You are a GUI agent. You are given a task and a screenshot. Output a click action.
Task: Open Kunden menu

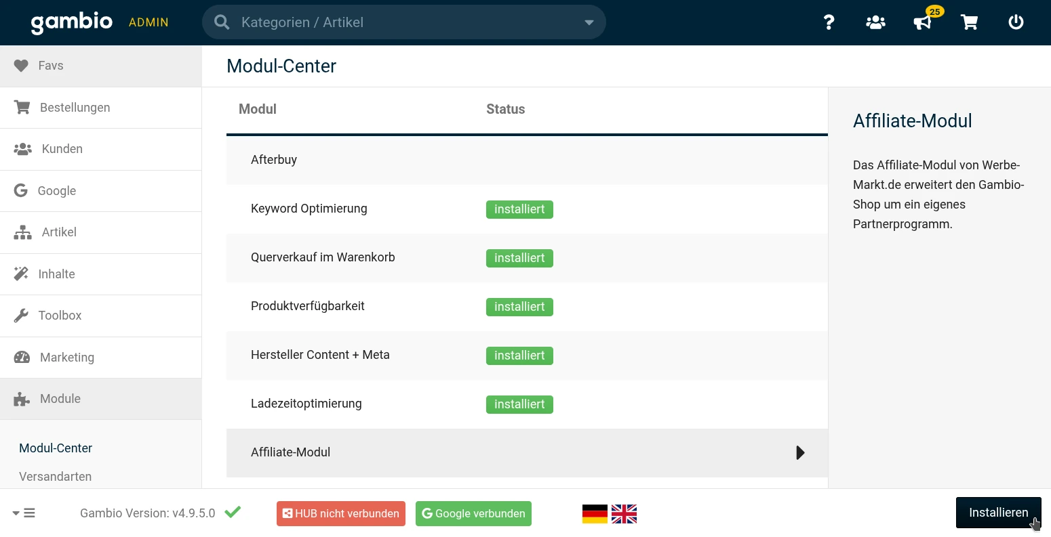tap(101, 149)
